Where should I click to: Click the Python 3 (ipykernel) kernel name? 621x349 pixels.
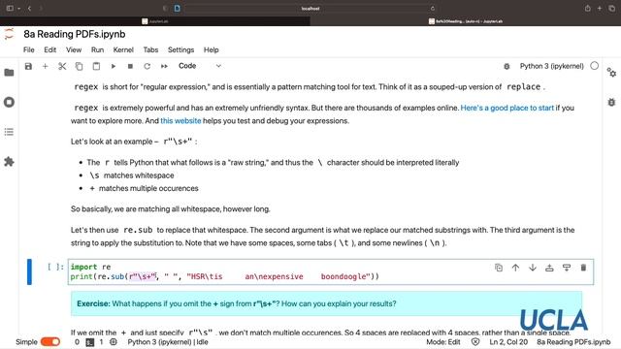pos(552,66)
